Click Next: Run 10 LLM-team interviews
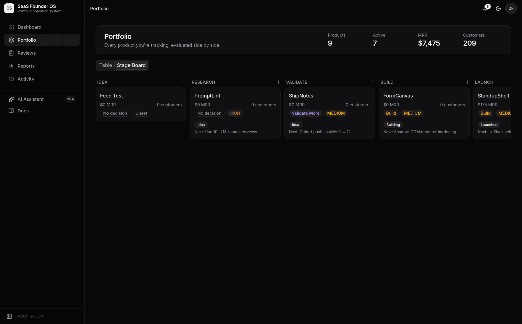The height and width of the screenshot is (324, 522). [226, 132]
